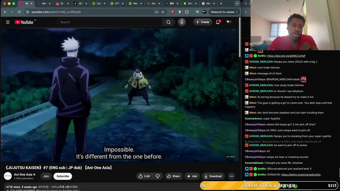This screenshot has width=340, height=191.
Task: Share the video
Action: point(173,176)
